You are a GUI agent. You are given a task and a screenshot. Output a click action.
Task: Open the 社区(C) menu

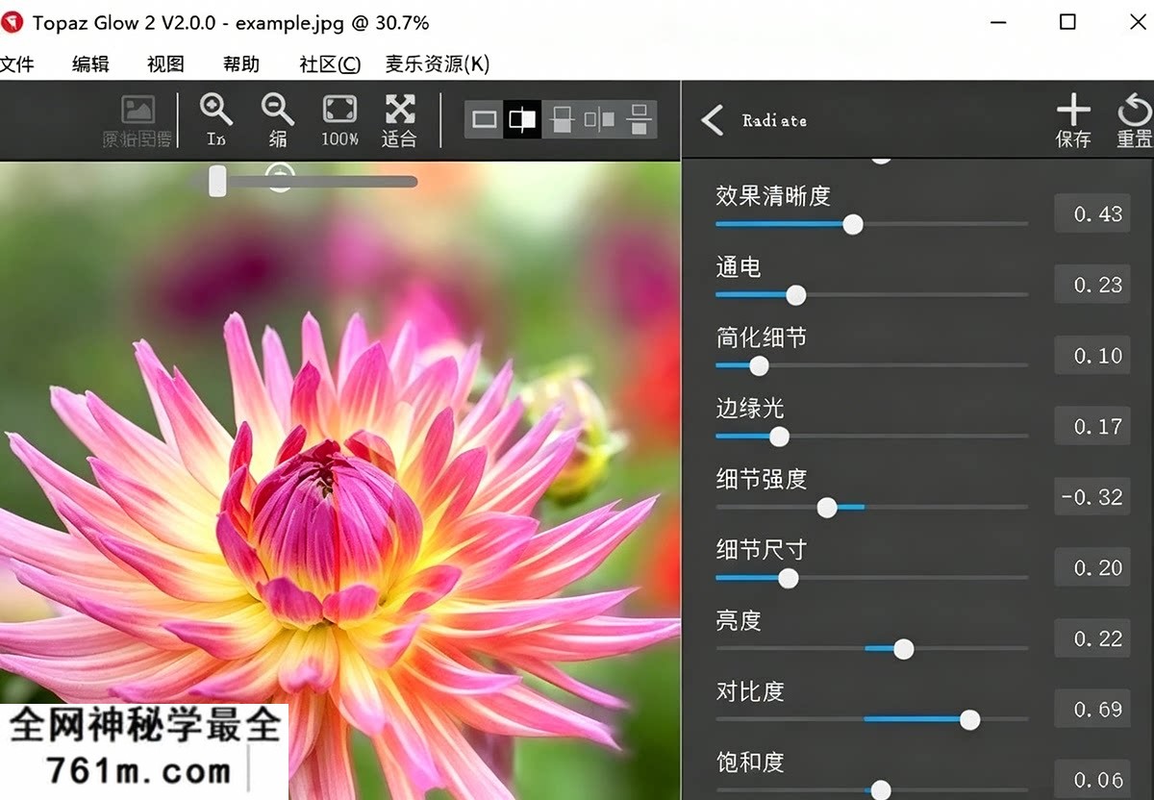pyautogui.click(x=330, y=63)
